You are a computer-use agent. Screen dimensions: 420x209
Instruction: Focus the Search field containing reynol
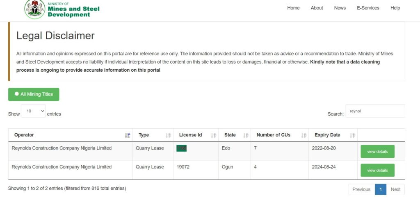pyautogui.click(x=375, y=111)
